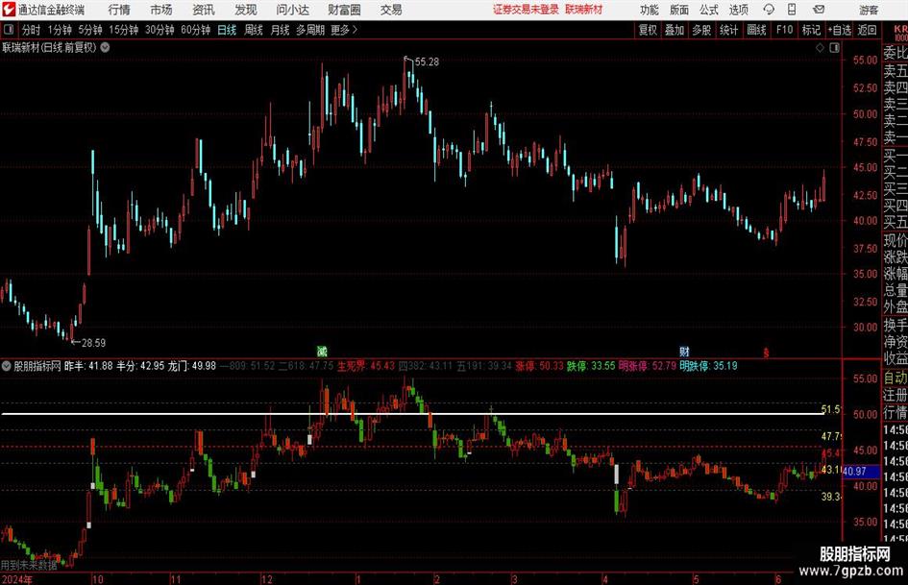
Task: Click the 55.28 high price label
Action: [x=427, y=62]
